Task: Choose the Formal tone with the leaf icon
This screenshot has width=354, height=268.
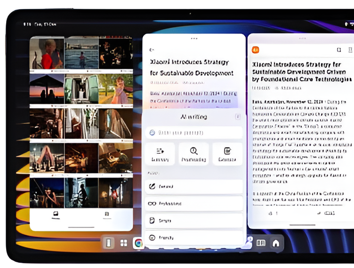Action: coord(193,187)
